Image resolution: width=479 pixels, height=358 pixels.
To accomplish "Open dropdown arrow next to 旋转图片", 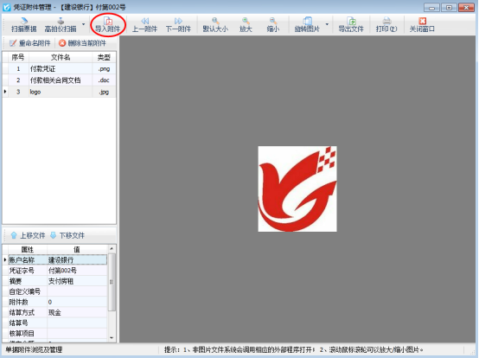I will tap(327, 24).
